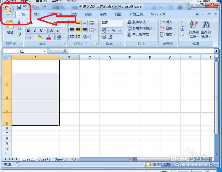This screenshot has height=172, width=222.
Task: Switch to the 插入 ribbon tab
Action: (x=37, y=14)
